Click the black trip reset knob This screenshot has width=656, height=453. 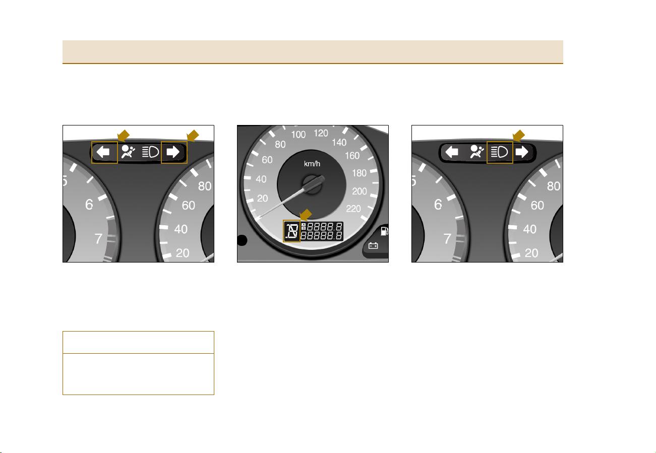(x=242, y=240)
